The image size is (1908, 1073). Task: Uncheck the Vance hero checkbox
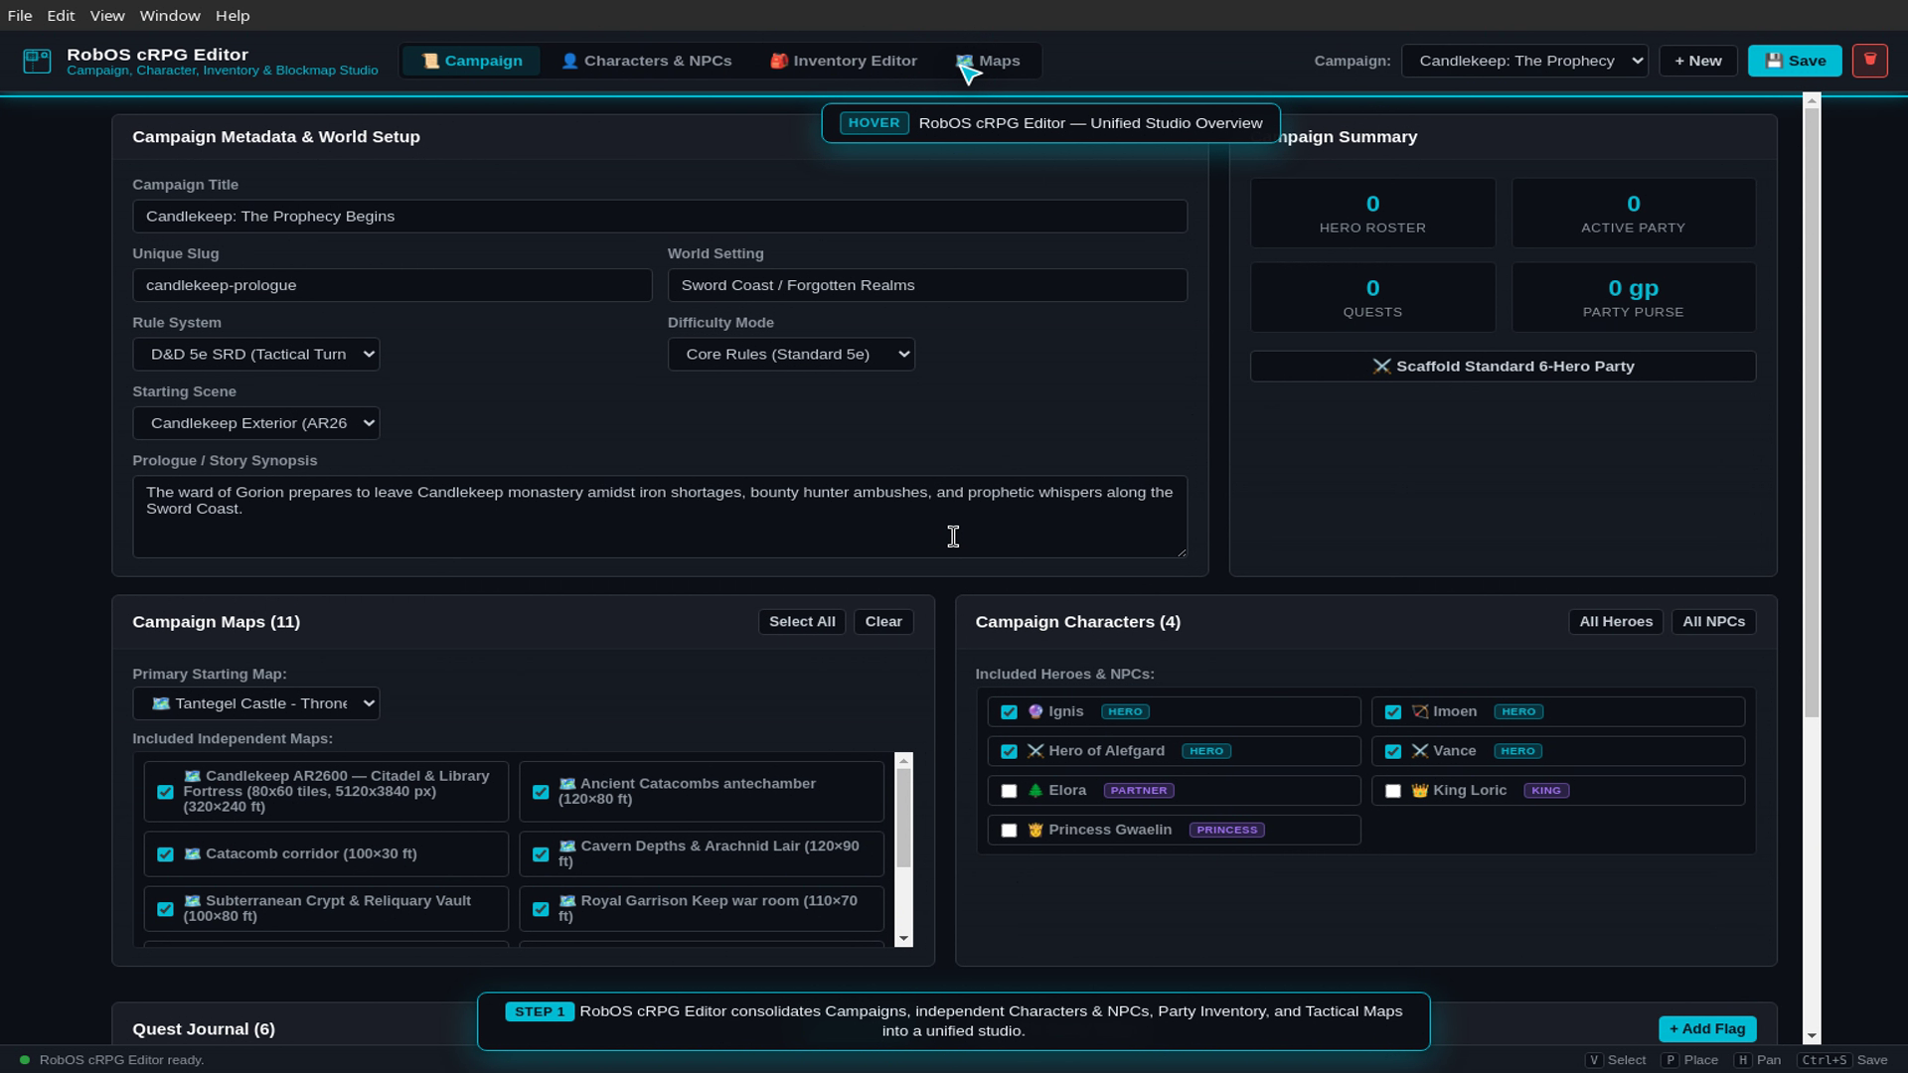point(1392,751)
